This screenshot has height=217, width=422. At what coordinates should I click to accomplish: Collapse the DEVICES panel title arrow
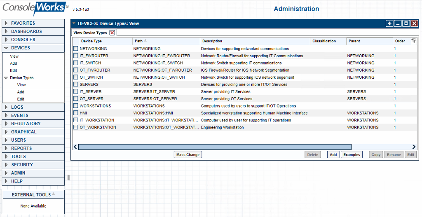tap(74, 23)
